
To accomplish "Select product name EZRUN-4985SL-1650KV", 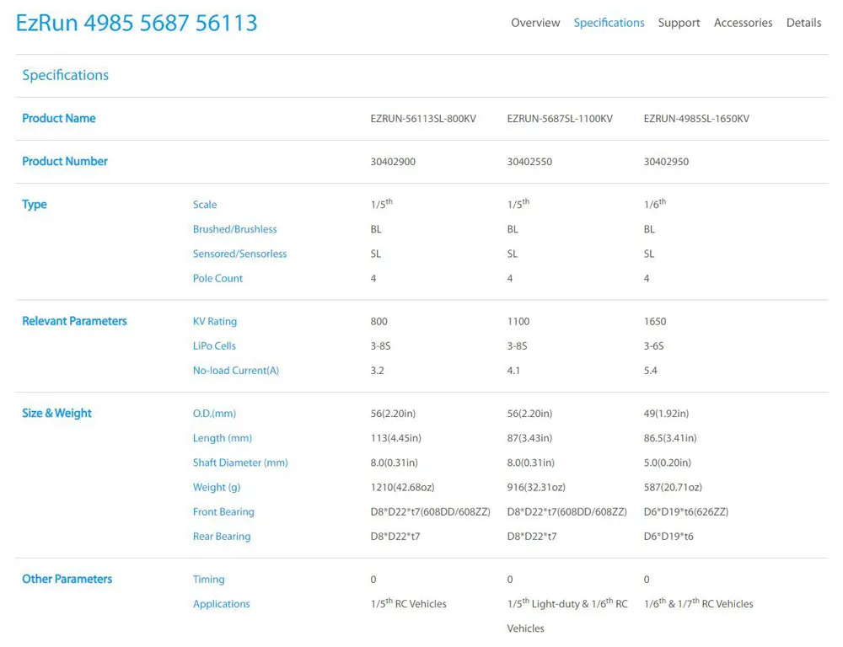I will click(x=696, y=119).
